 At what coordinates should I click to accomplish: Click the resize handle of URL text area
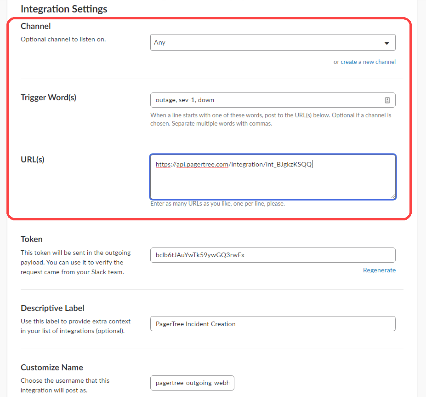click(x=393, y=196)
